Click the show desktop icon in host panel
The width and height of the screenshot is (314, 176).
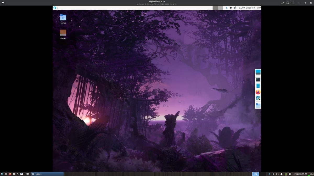[x=28, y=174]
